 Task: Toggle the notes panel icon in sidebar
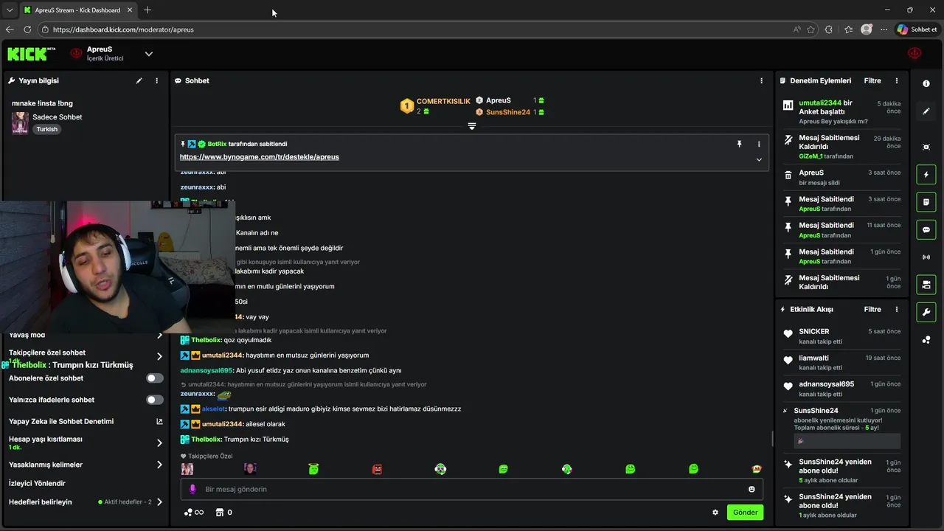(x=926, y=202)
